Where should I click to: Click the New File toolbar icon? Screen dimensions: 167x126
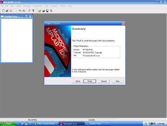tap(3, 11)
